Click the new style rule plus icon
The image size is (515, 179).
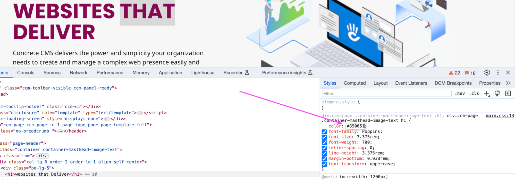click(x=486, y=93)
